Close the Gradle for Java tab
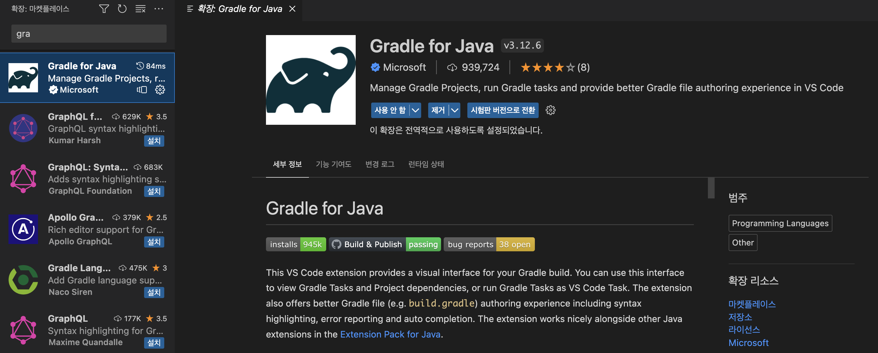This screenshot has height=353, width=878. coord(292,9)
